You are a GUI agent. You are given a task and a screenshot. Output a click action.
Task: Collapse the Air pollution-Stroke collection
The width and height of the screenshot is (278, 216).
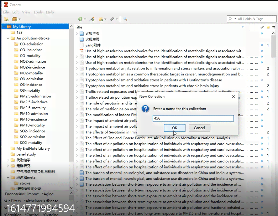tap(8, 38)
